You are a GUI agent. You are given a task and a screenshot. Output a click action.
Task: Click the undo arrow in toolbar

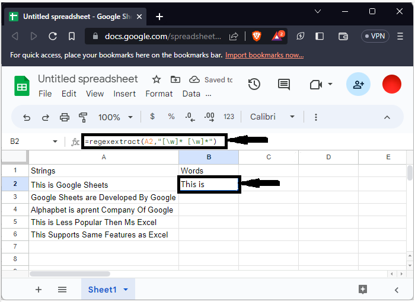click(x=27, y=117)
